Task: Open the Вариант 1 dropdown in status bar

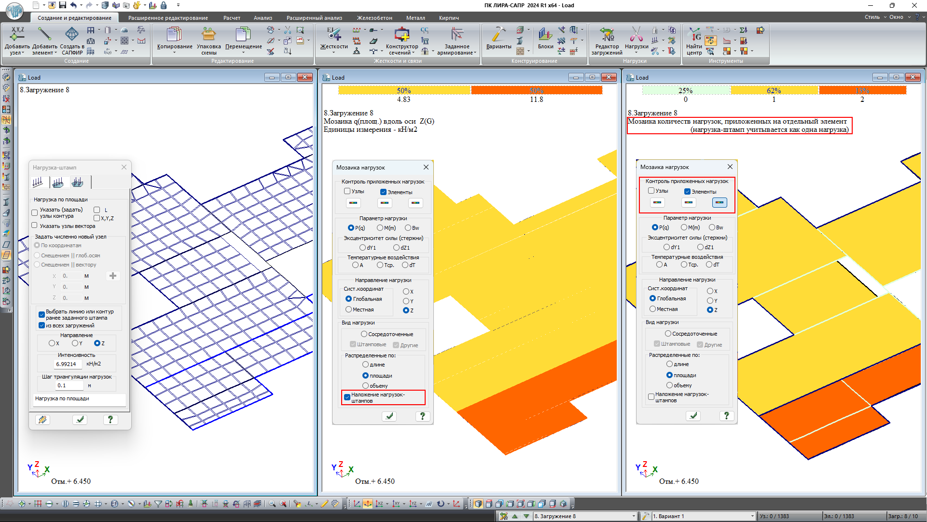Action: click(752, 516)
